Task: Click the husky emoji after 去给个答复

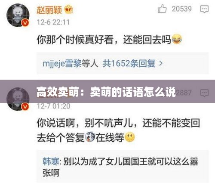Action: pyautogui.click(x=90, y=137)
